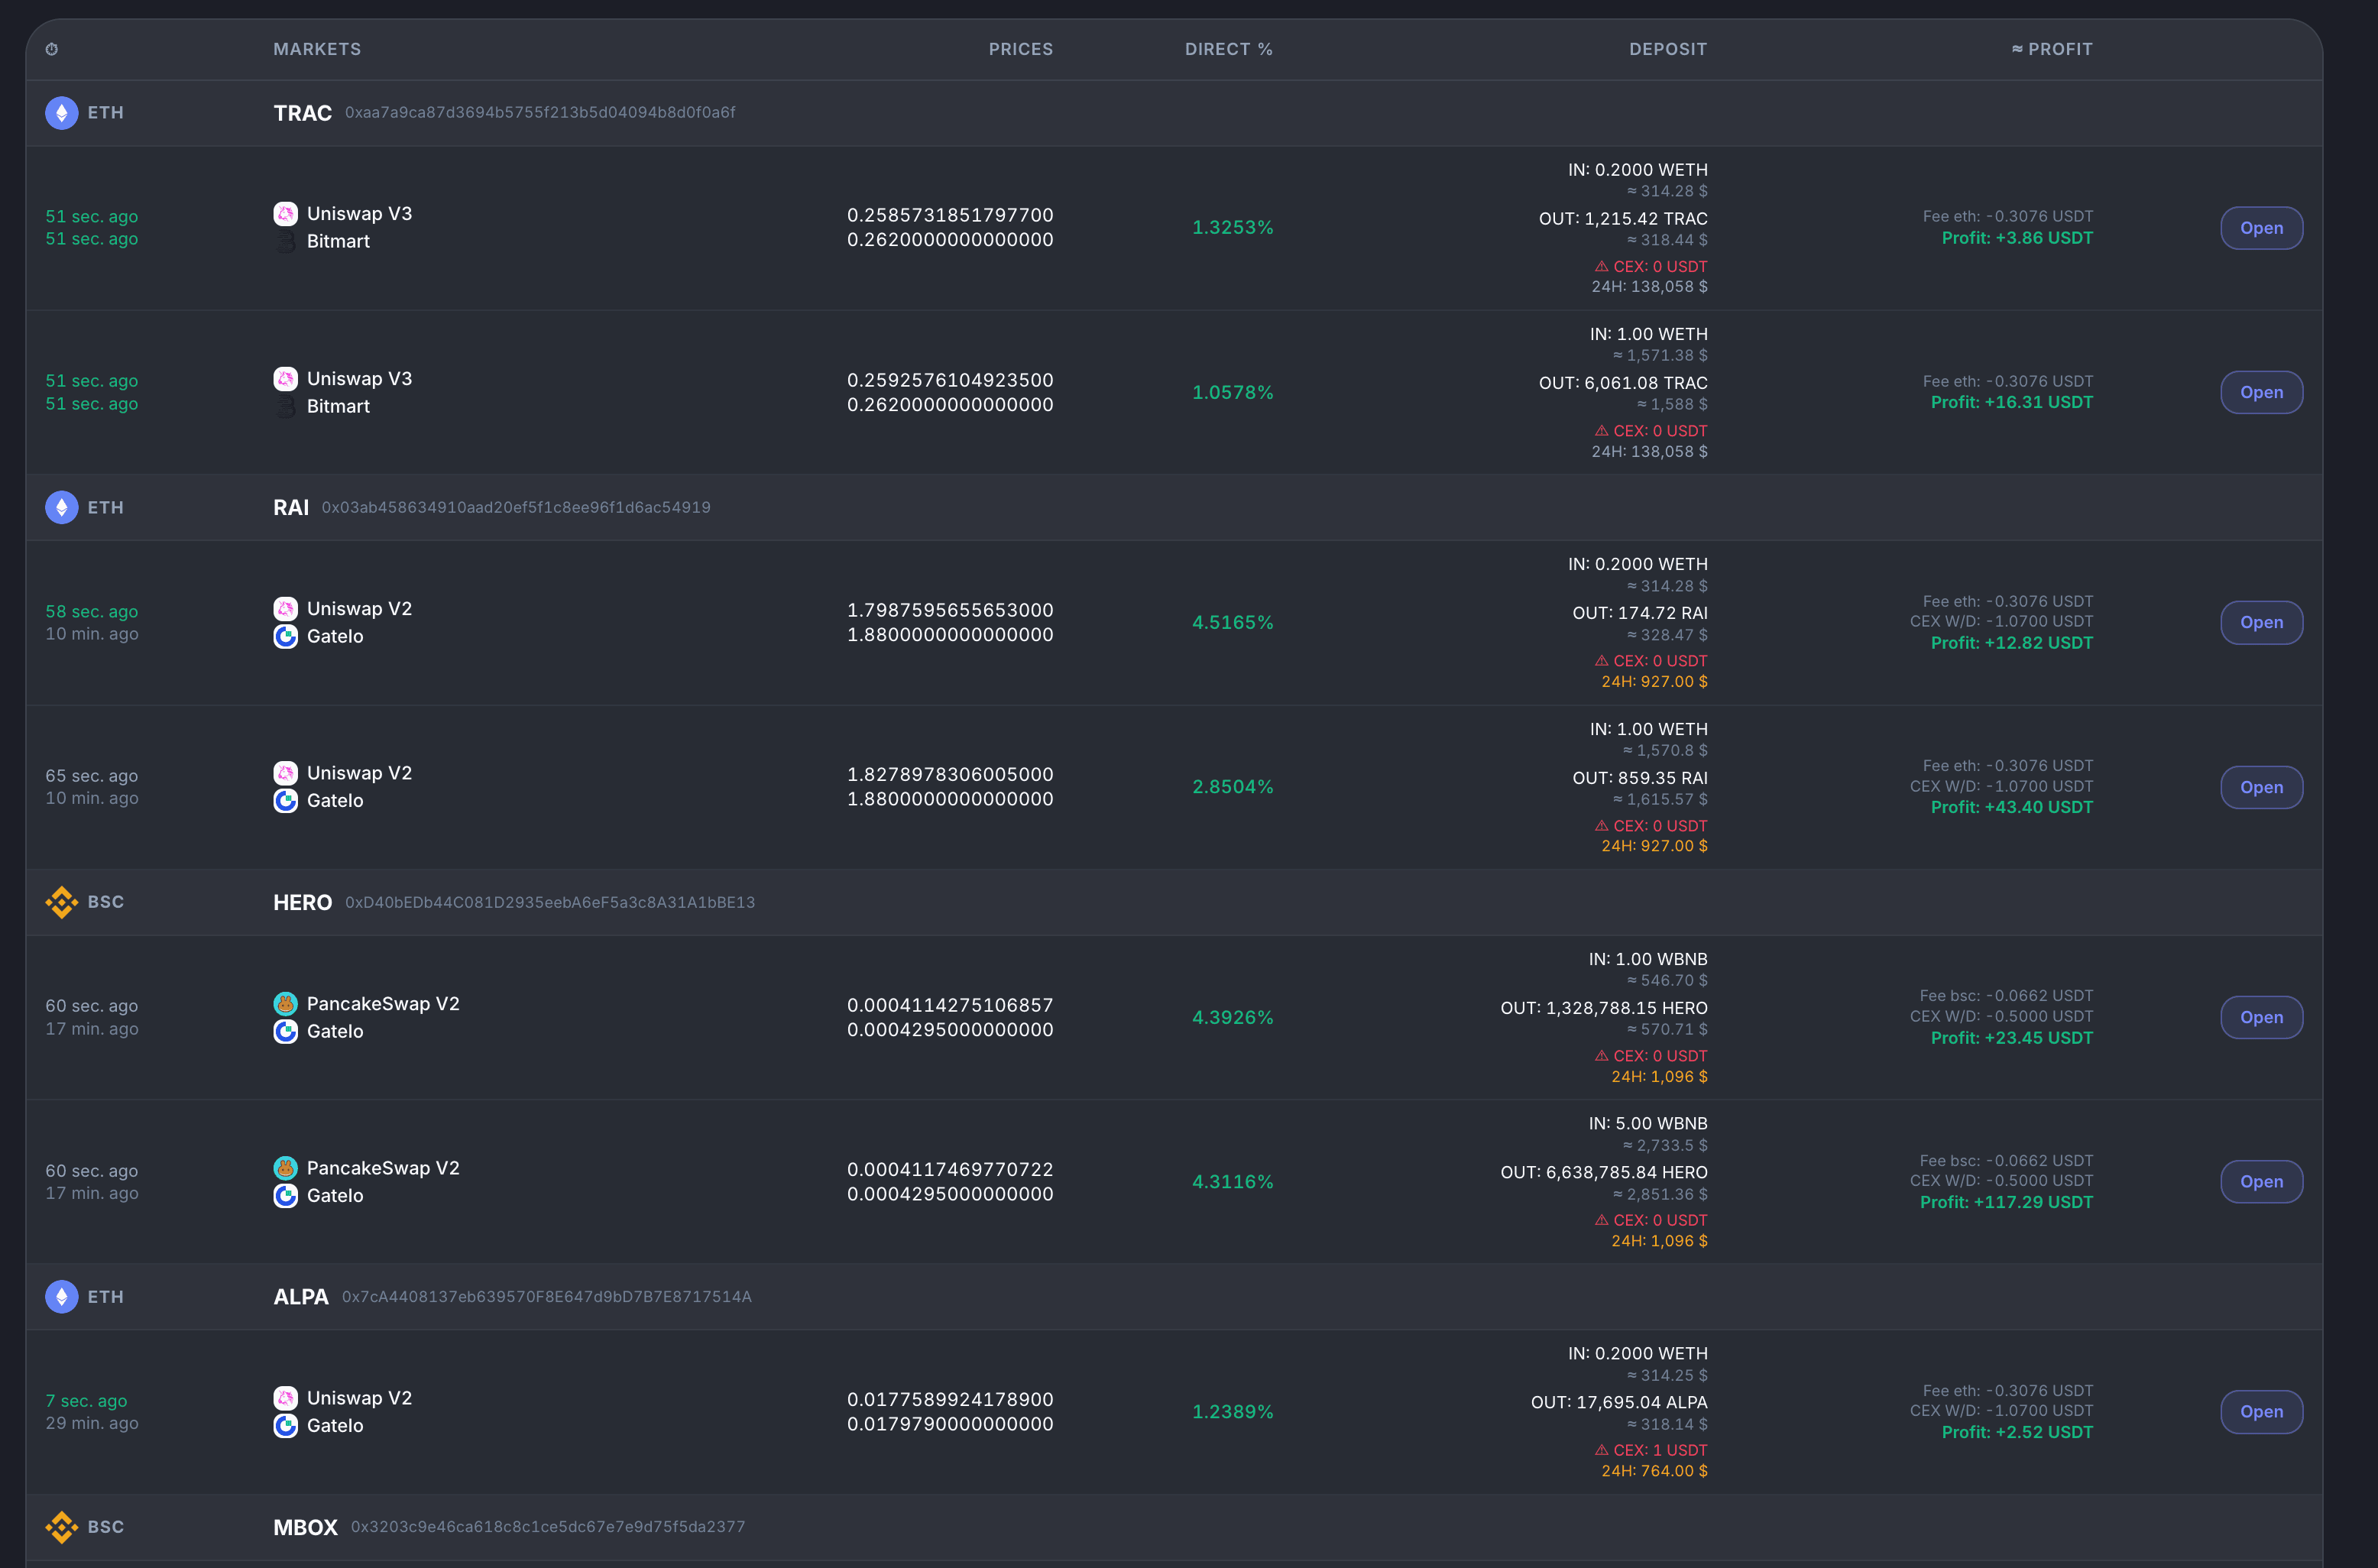The height and width of the screenshot is (1568, 2378).
Task: Click ALPA contract address 0x7cA4408137...
Action: pyautogui.click(x=547, y=1297)
